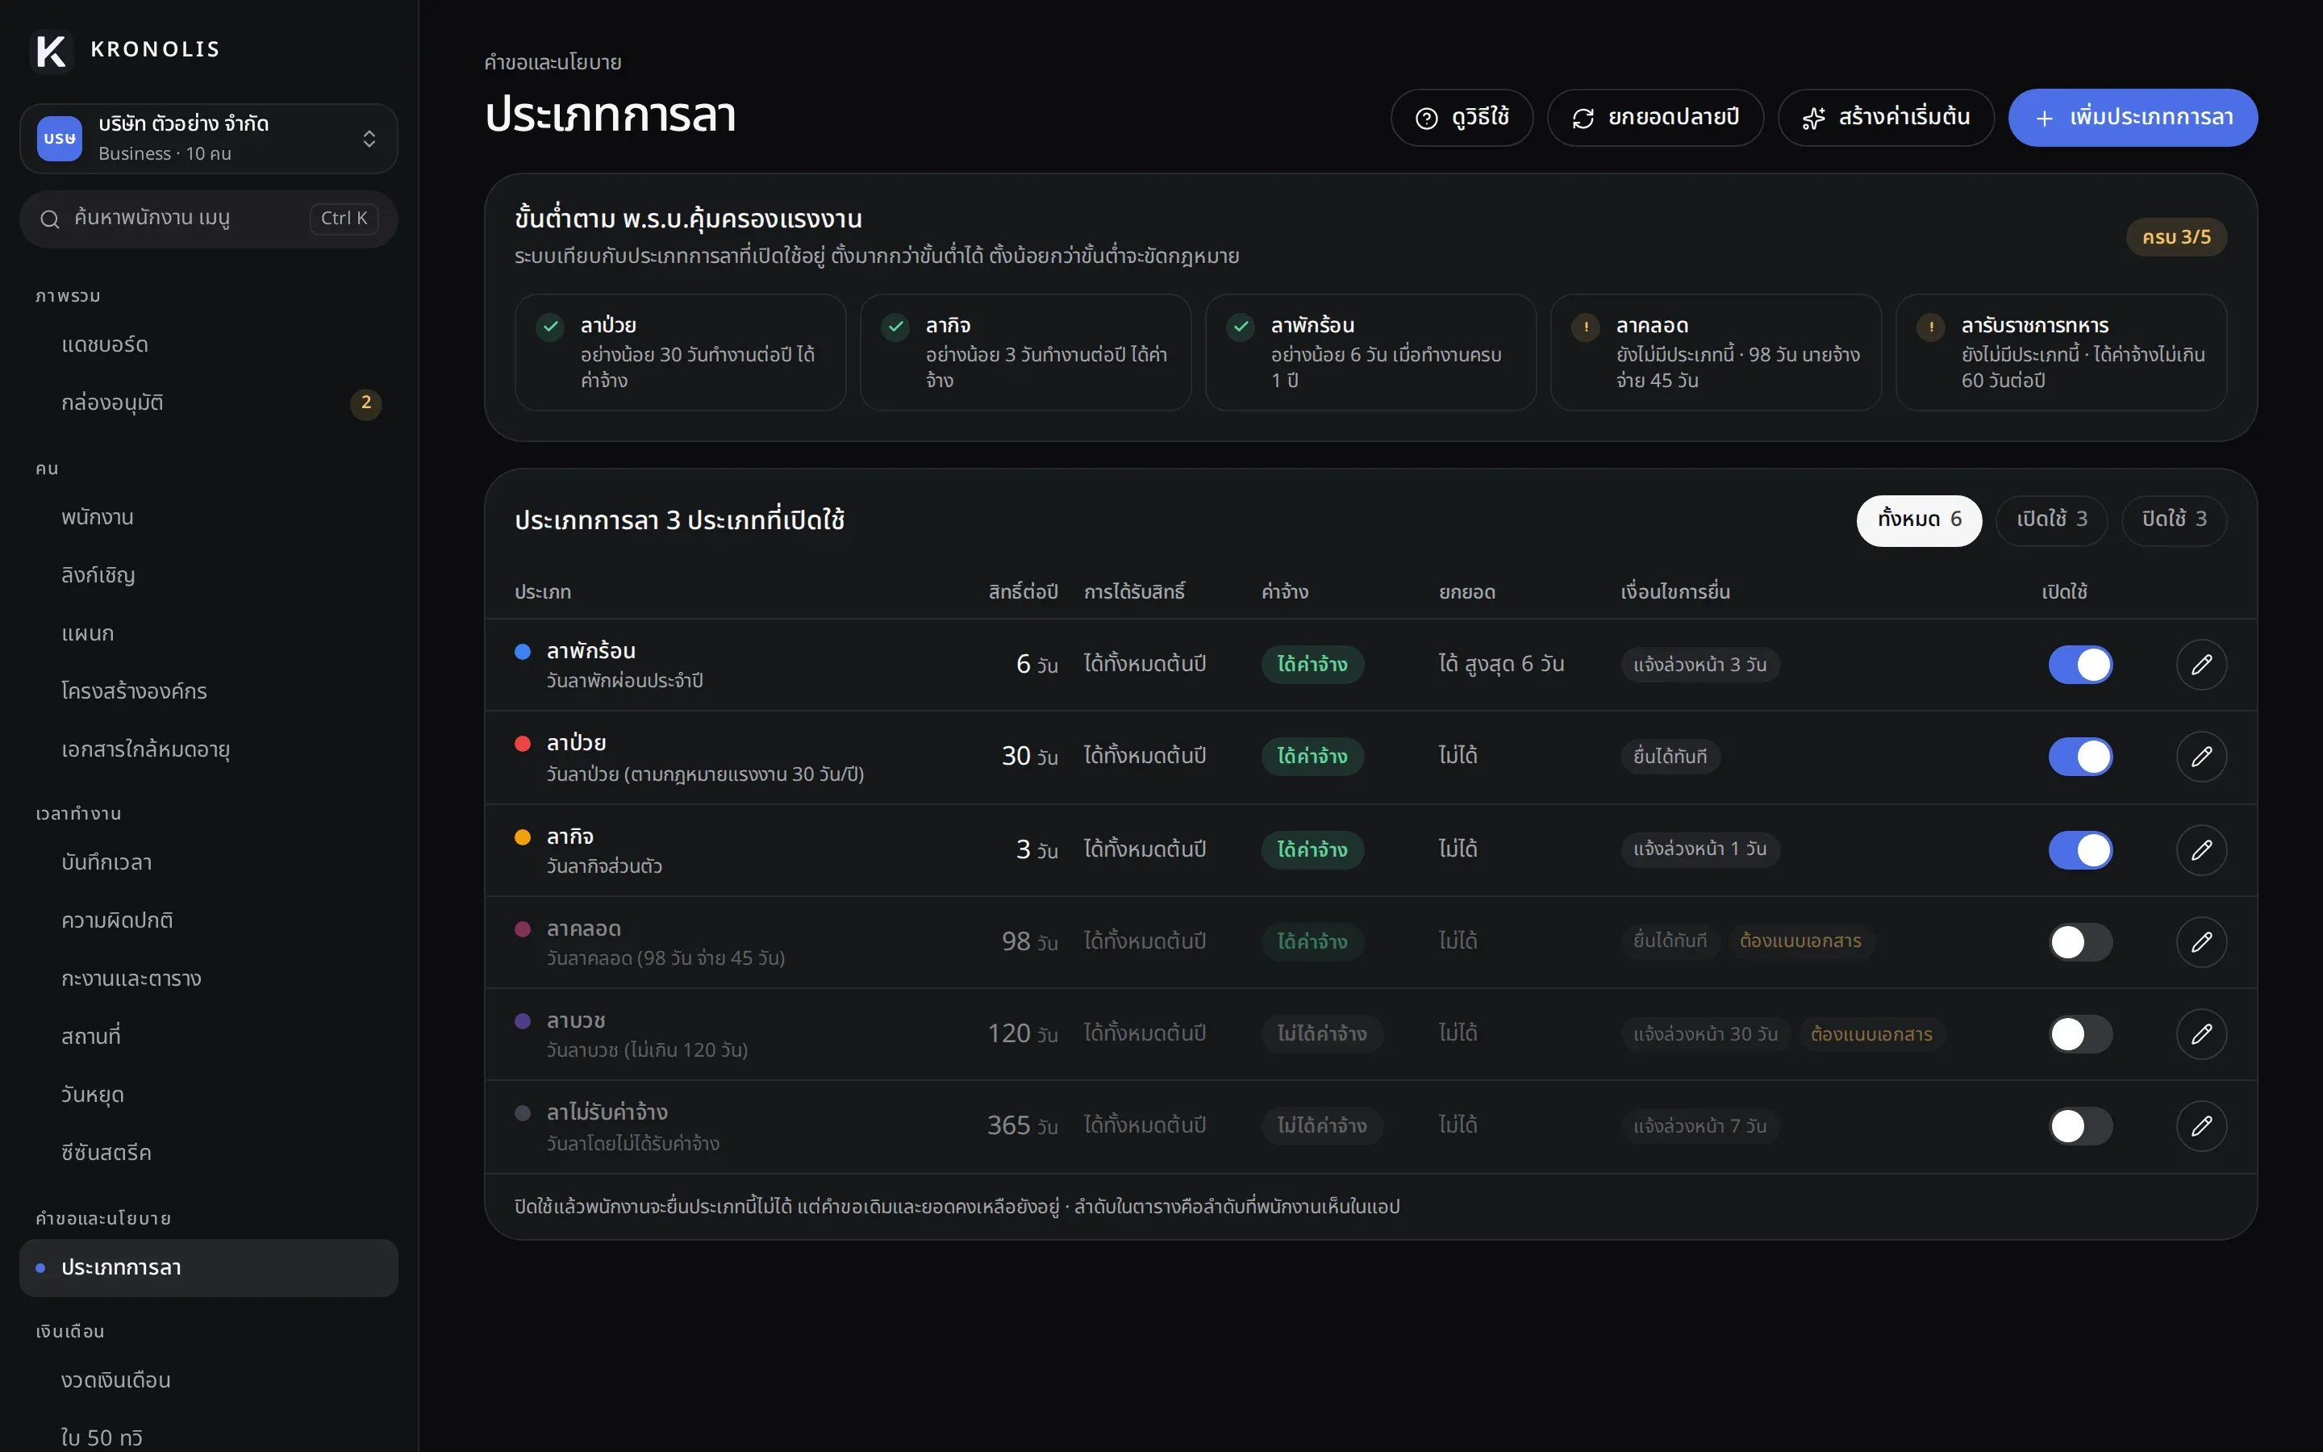Click the ครบ 3/5 compliance badge

[x=2176, y=237]
